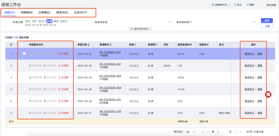Open the 报销单类型 dropdown
The width and height of the screenshot is (279, 136).
[x=141, y=22]
